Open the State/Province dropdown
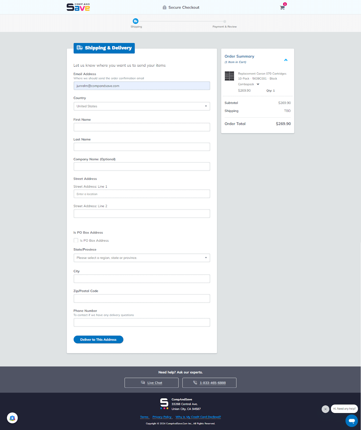Screen dimensions: 361x430 point(142,258)
